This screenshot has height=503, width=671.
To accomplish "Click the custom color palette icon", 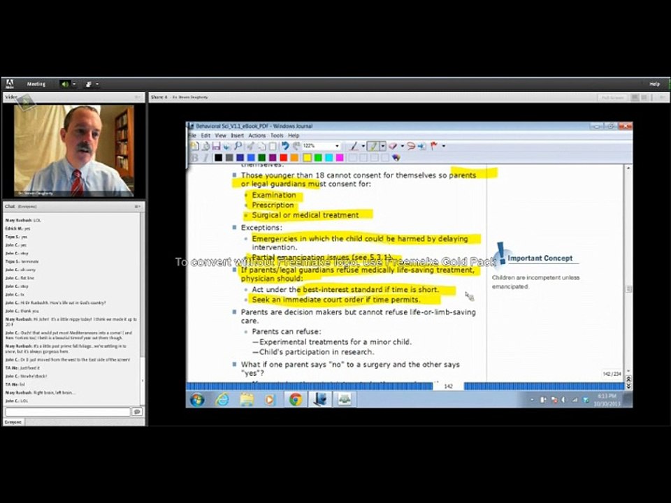I will (396, 158).
